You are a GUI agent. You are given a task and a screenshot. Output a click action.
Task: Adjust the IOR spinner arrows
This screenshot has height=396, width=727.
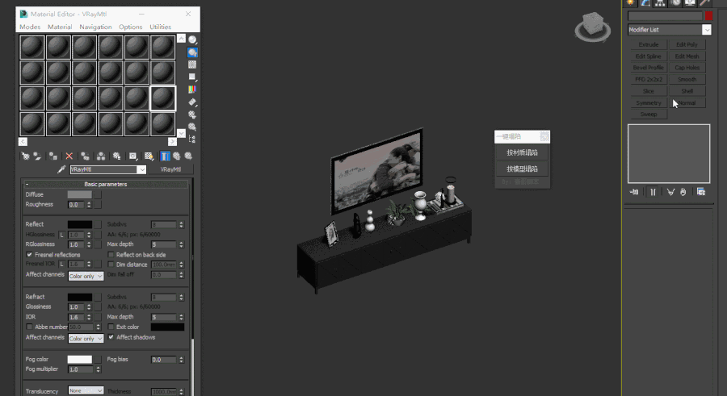point(89,317)
